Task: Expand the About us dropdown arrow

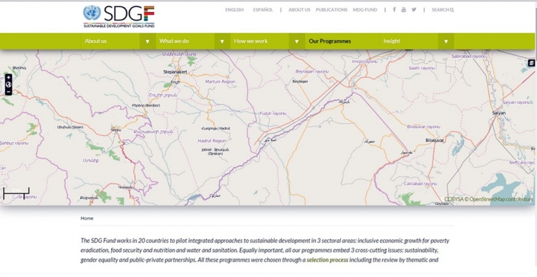Action: coord(147,41)
